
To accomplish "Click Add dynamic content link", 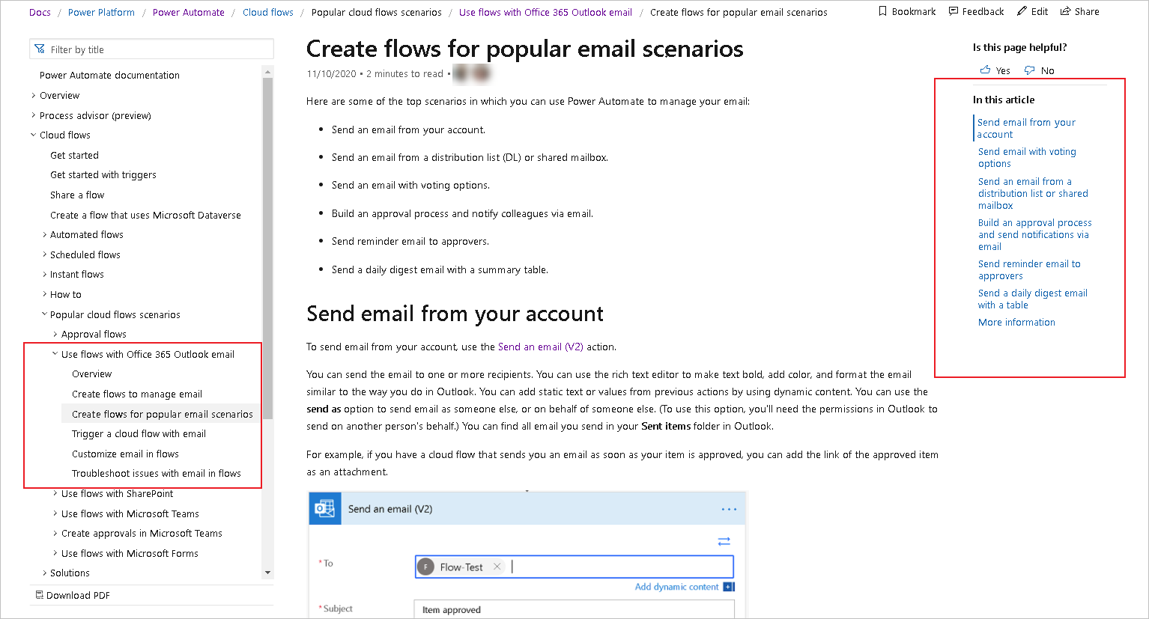I will click(676, 587).
